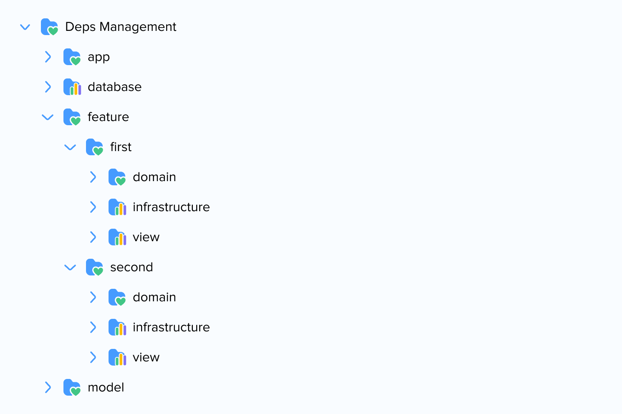Click the feature folder icon

[72, 117]
